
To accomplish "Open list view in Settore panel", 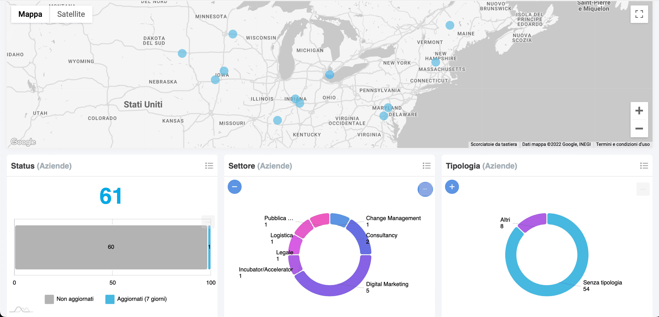I will pyautogui.click(x=426, y=166).
